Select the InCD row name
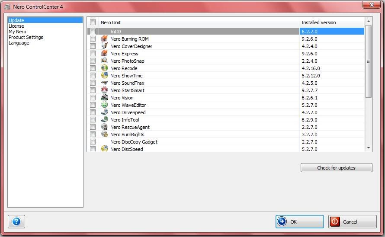This screenshot has width=385, height=237. click(x=115, y=32)
